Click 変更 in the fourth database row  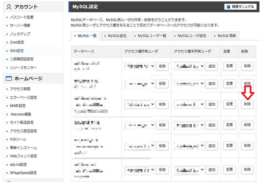point(230,125)
